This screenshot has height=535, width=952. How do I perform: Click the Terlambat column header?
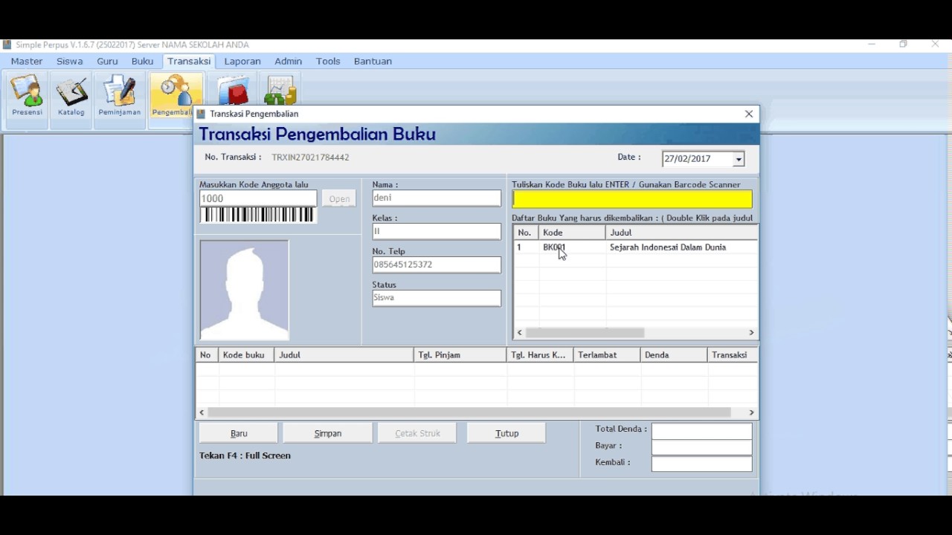(607, 355)
